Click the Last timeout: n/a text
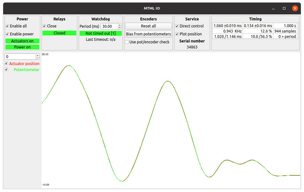 click(101, 40)
